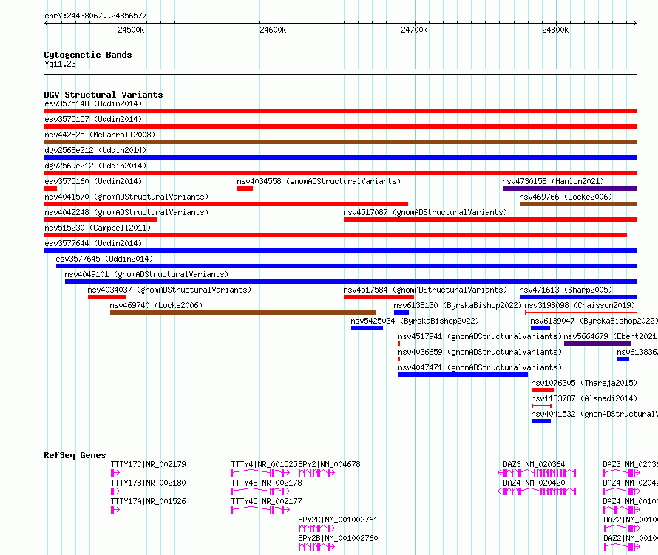
Task: Click the esv3575148 (Uddin2014) red variant bar
Action: 340,111
